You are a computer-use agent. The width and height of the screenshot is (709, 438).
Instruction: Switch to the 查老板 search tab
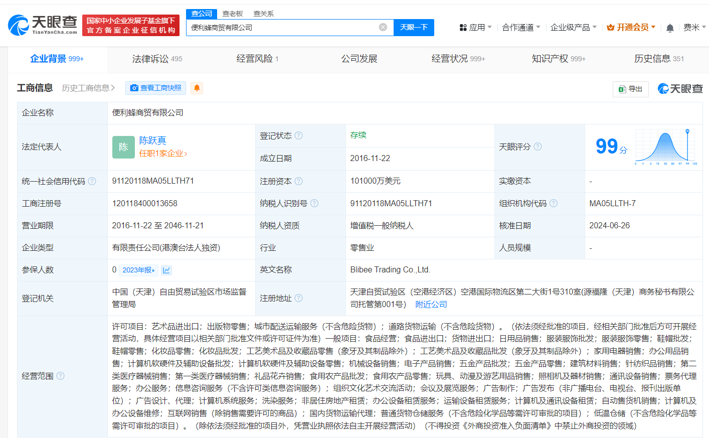click(x=232, y=14)
